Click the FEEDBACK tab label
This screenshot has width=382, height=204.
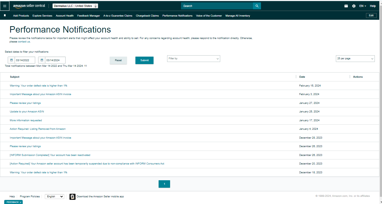(13, 202)
